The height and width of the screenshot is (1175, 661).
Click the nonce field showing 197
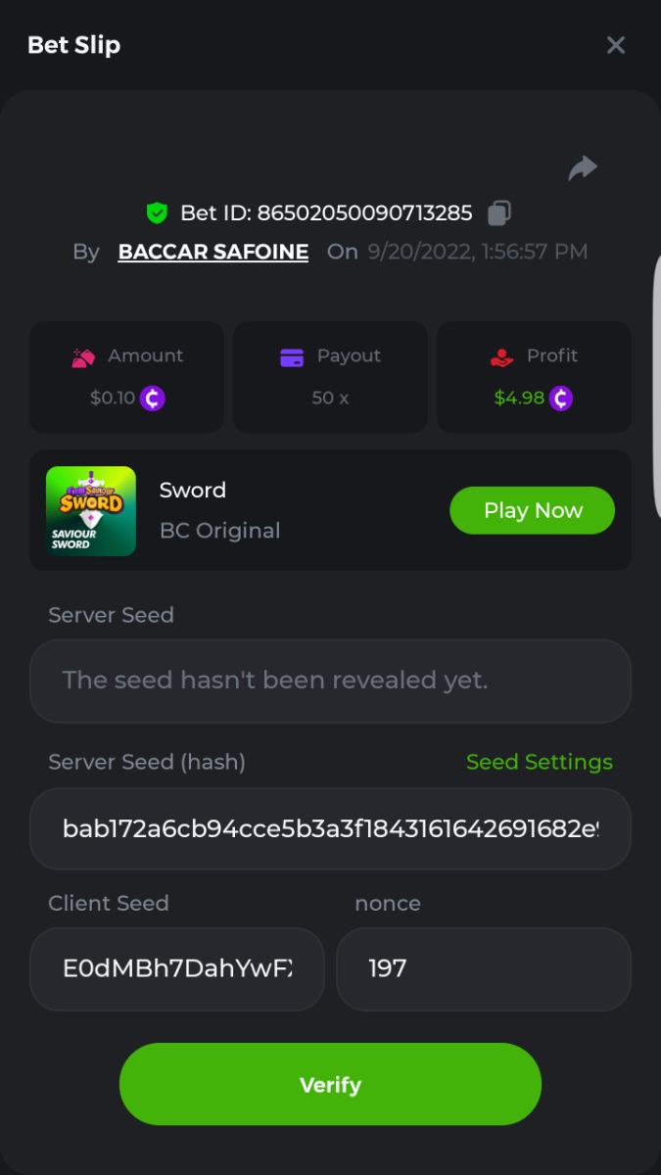[x=483, y=969]
